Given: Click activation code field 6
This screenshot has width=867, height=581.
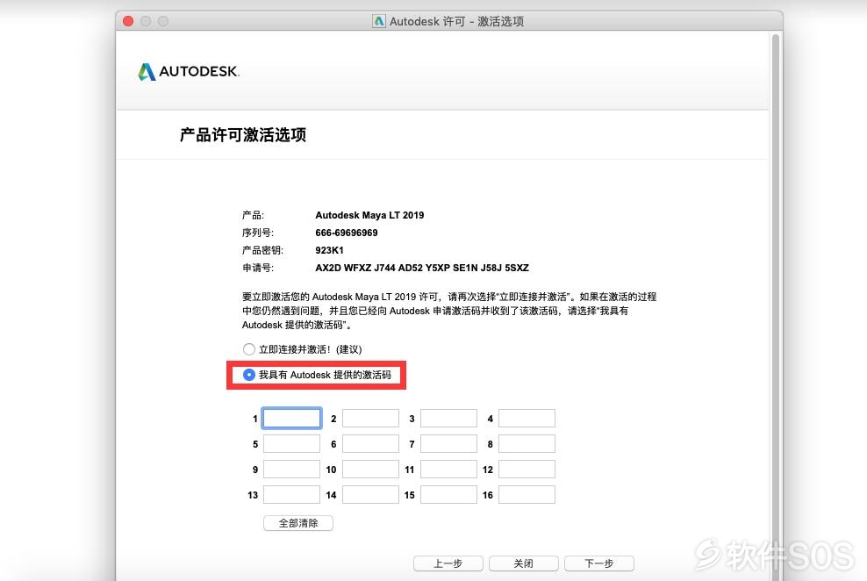Looking at the screenshot, I should pyautogui.click(x=370, y=444).
